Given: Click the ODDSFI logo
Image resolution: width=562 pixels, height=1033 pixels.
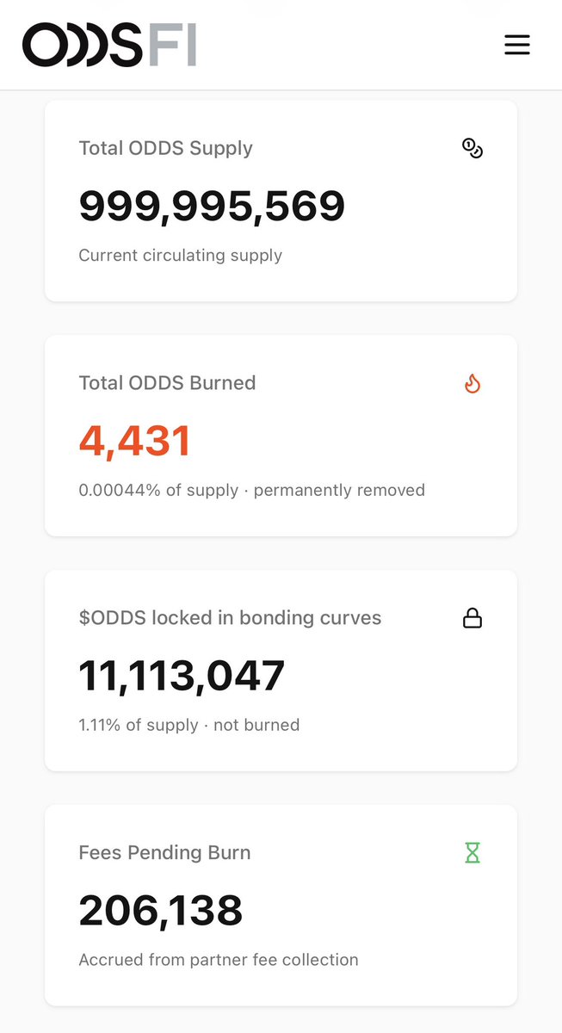Looking at the screenshot, I should 110,45.
